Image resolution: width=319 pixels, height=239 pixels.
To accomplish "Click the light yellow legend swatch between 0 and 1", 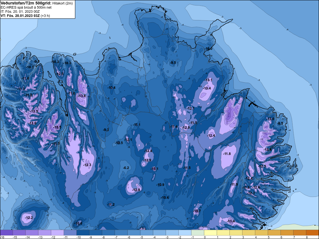I will tap(210, 233).
